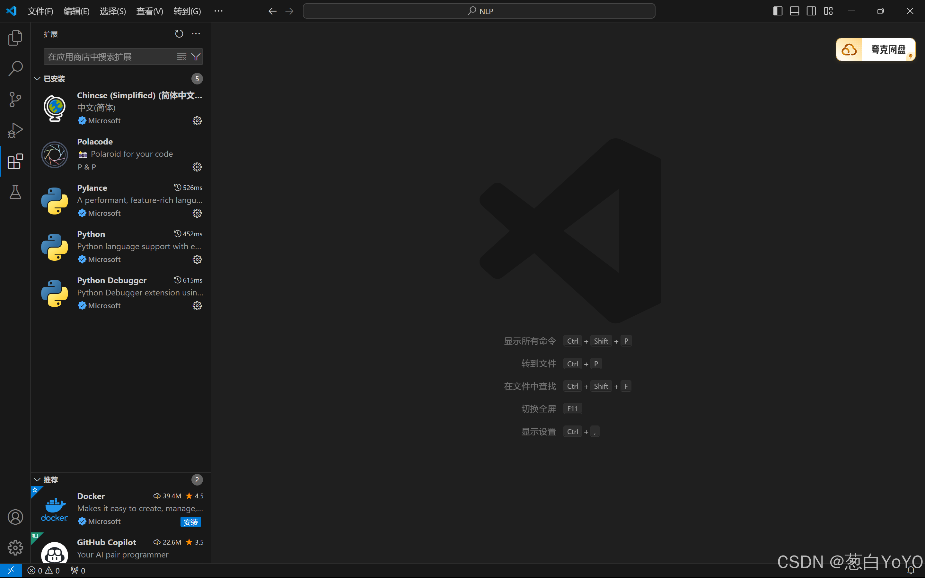Click the 夸克网盘 floating button

(x=875, y=49)
